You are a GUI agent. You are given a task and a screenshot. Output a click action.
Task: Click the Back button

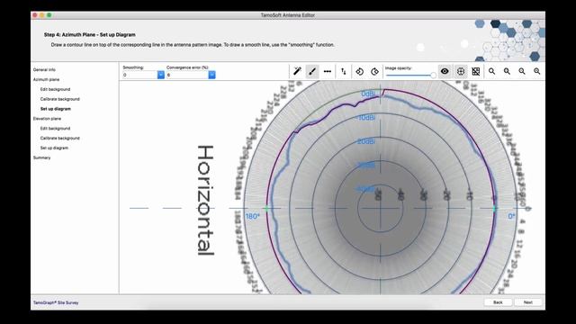498,302
